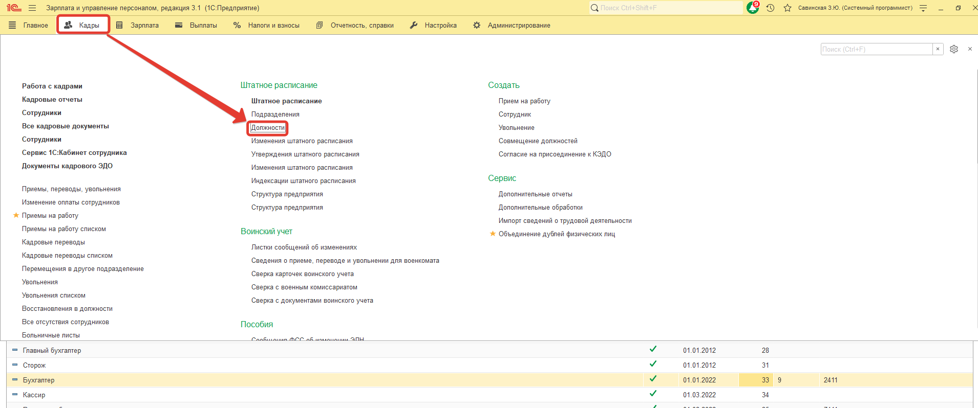Open the title bar panel options dropdown
This screenshot has width=978, height=408.
click(923, 8)
